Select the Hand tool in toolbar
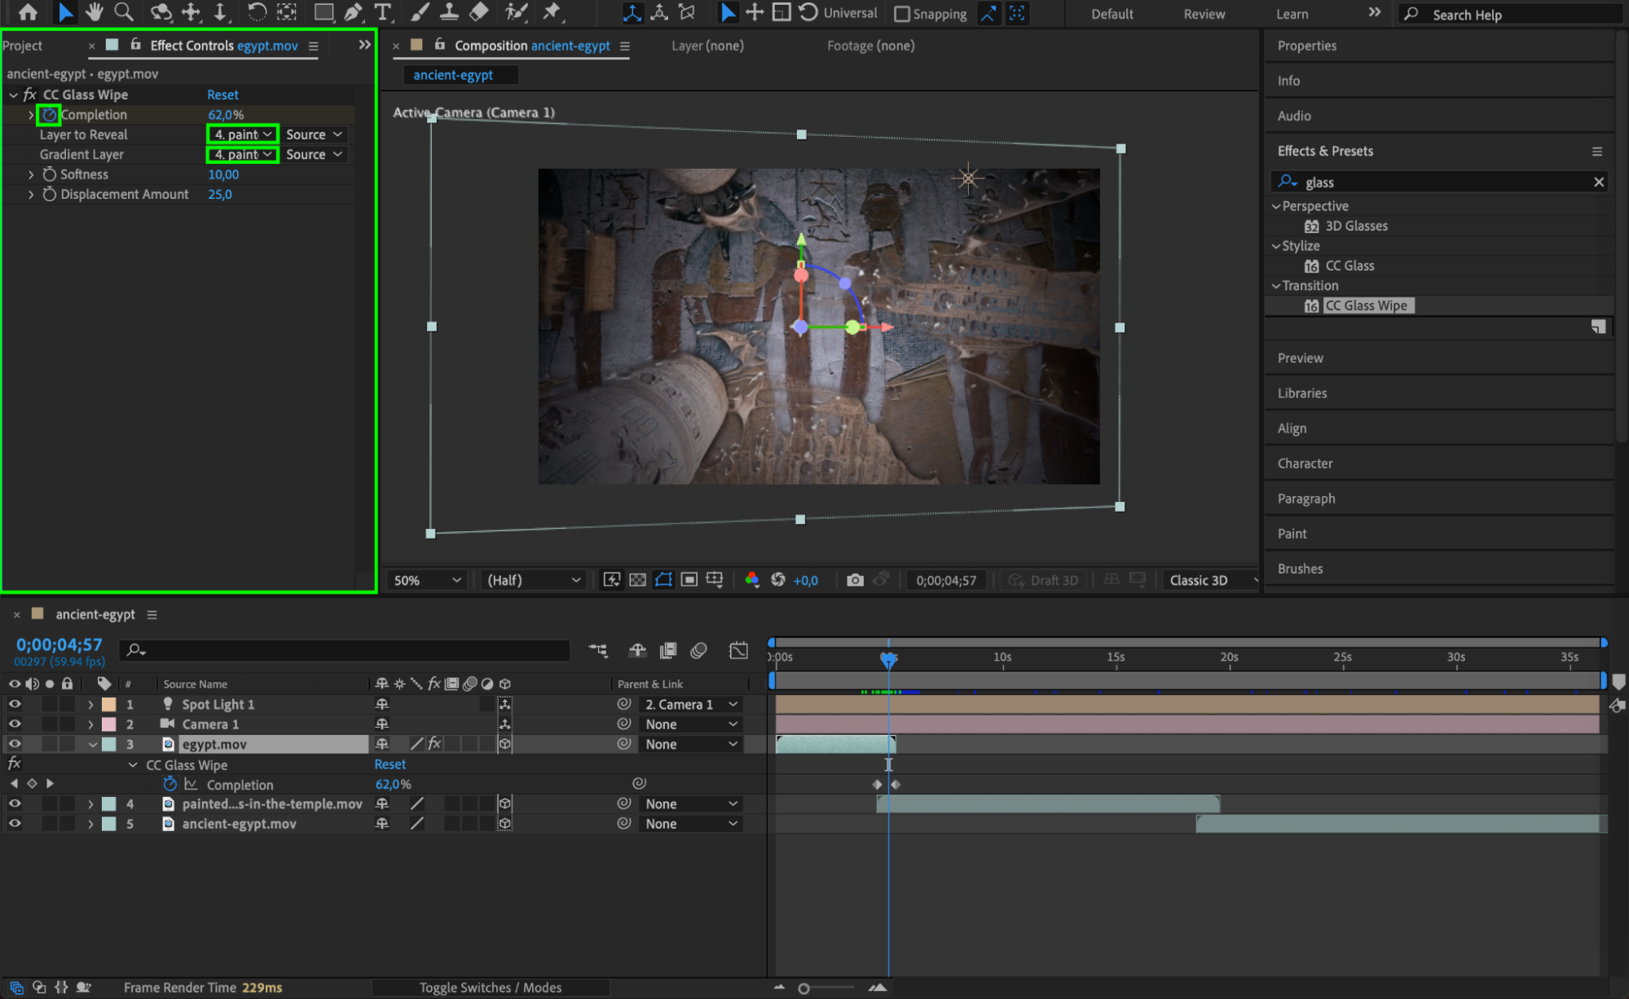Screen dimensions: 1629x999 [x=95, y=12]
